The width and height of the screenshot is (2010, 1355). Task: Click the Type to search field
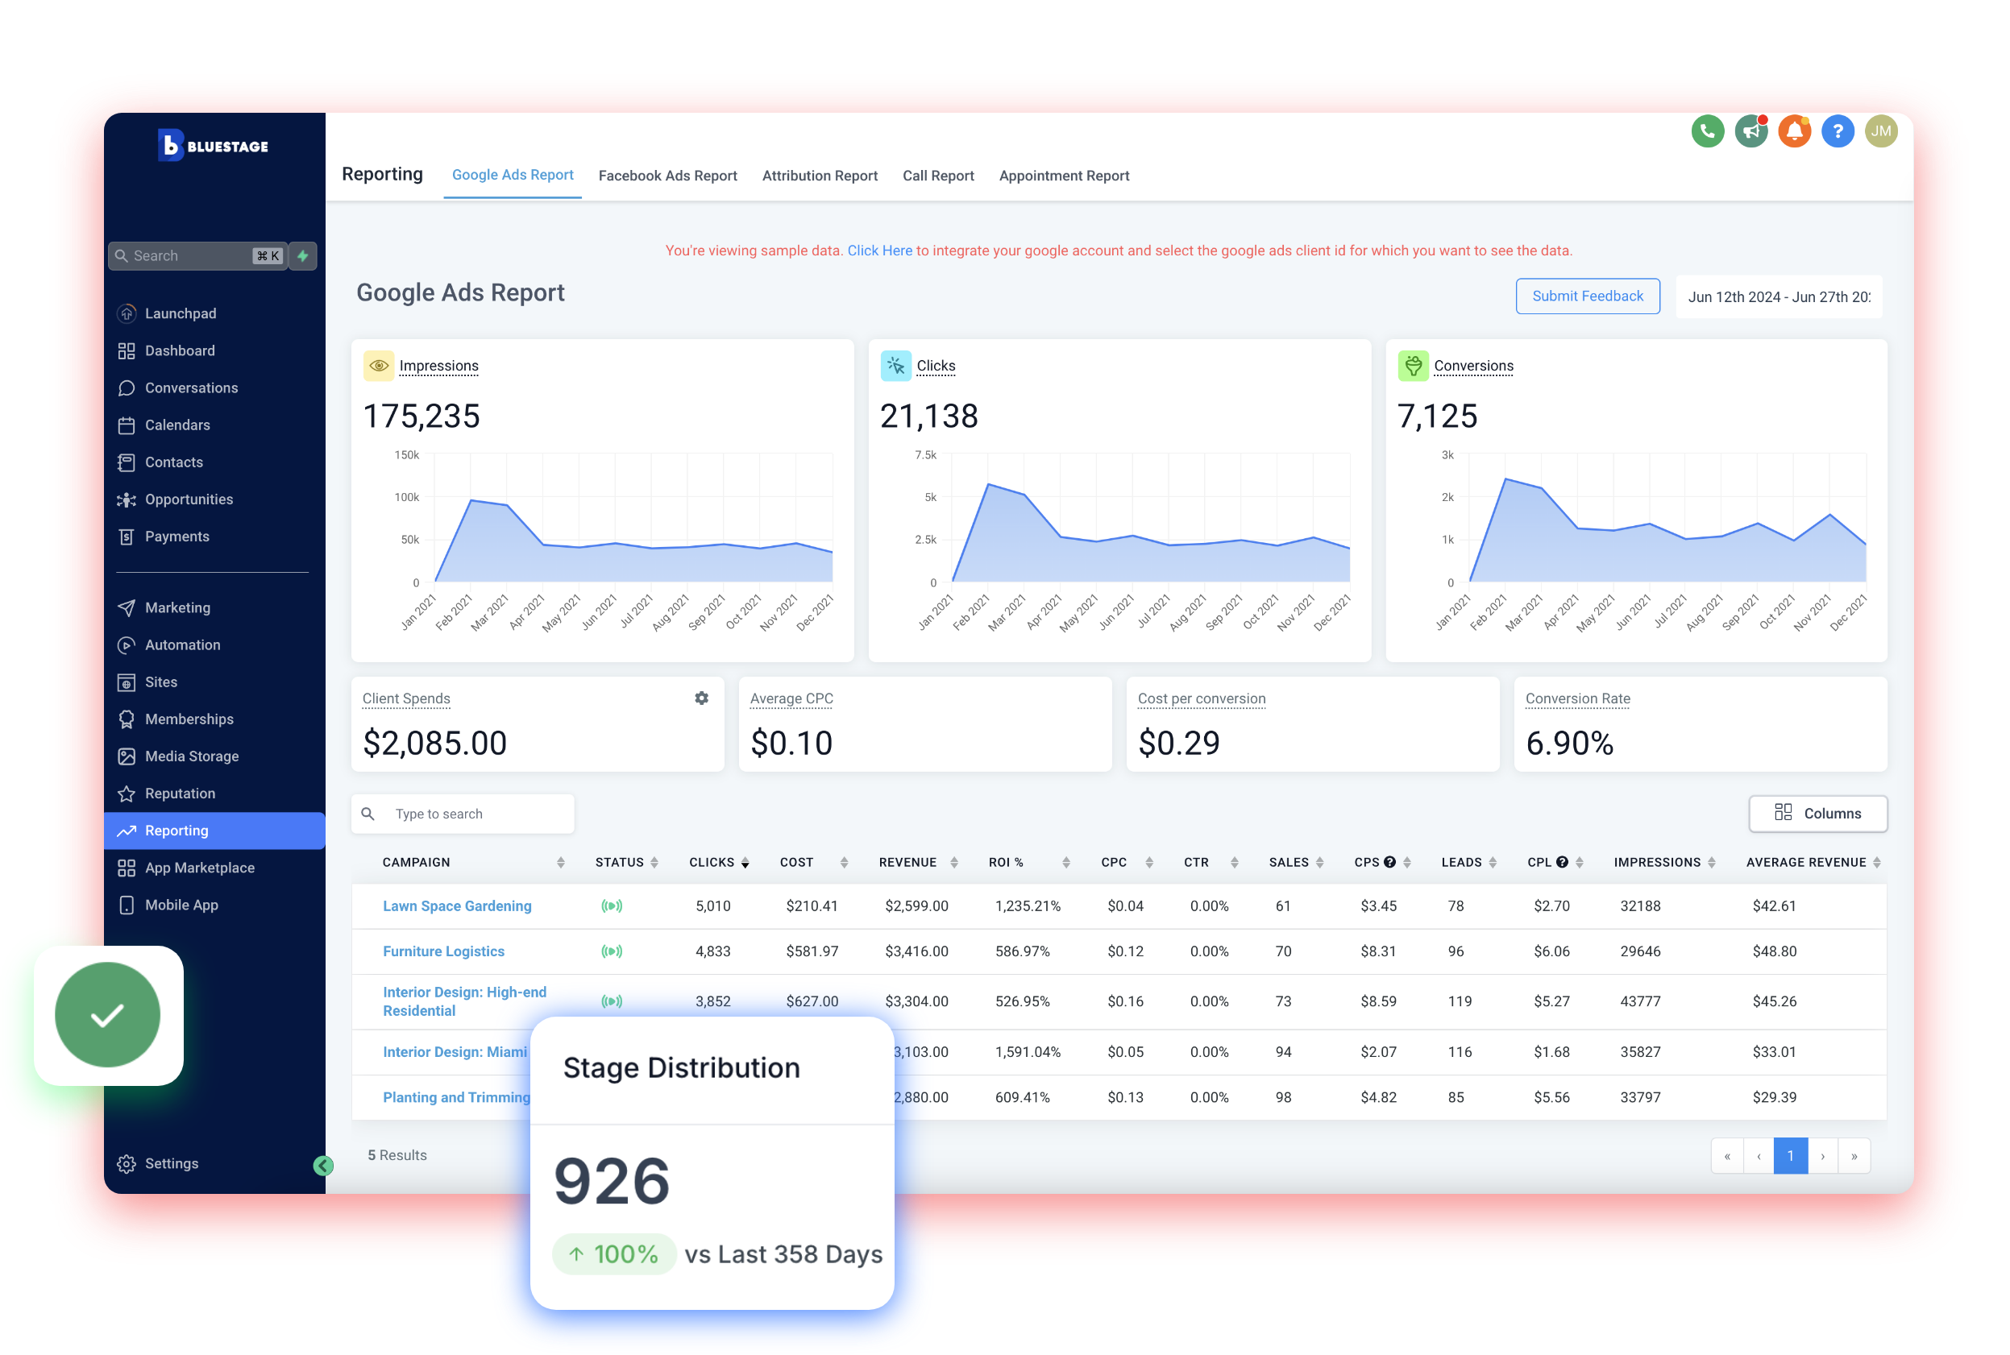(463, 813)
